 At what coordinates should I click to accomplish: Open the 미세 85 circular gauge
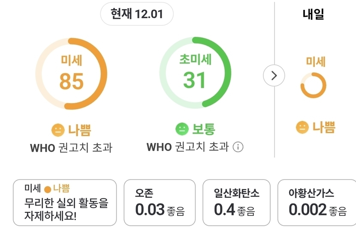point(71,74)
